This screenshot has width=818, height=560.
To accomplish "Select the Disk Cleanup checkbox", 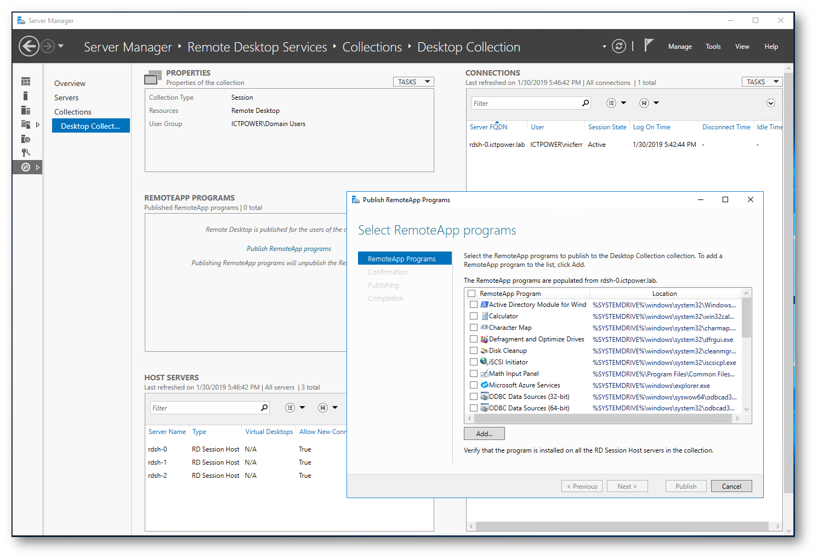I will [474, 351].
